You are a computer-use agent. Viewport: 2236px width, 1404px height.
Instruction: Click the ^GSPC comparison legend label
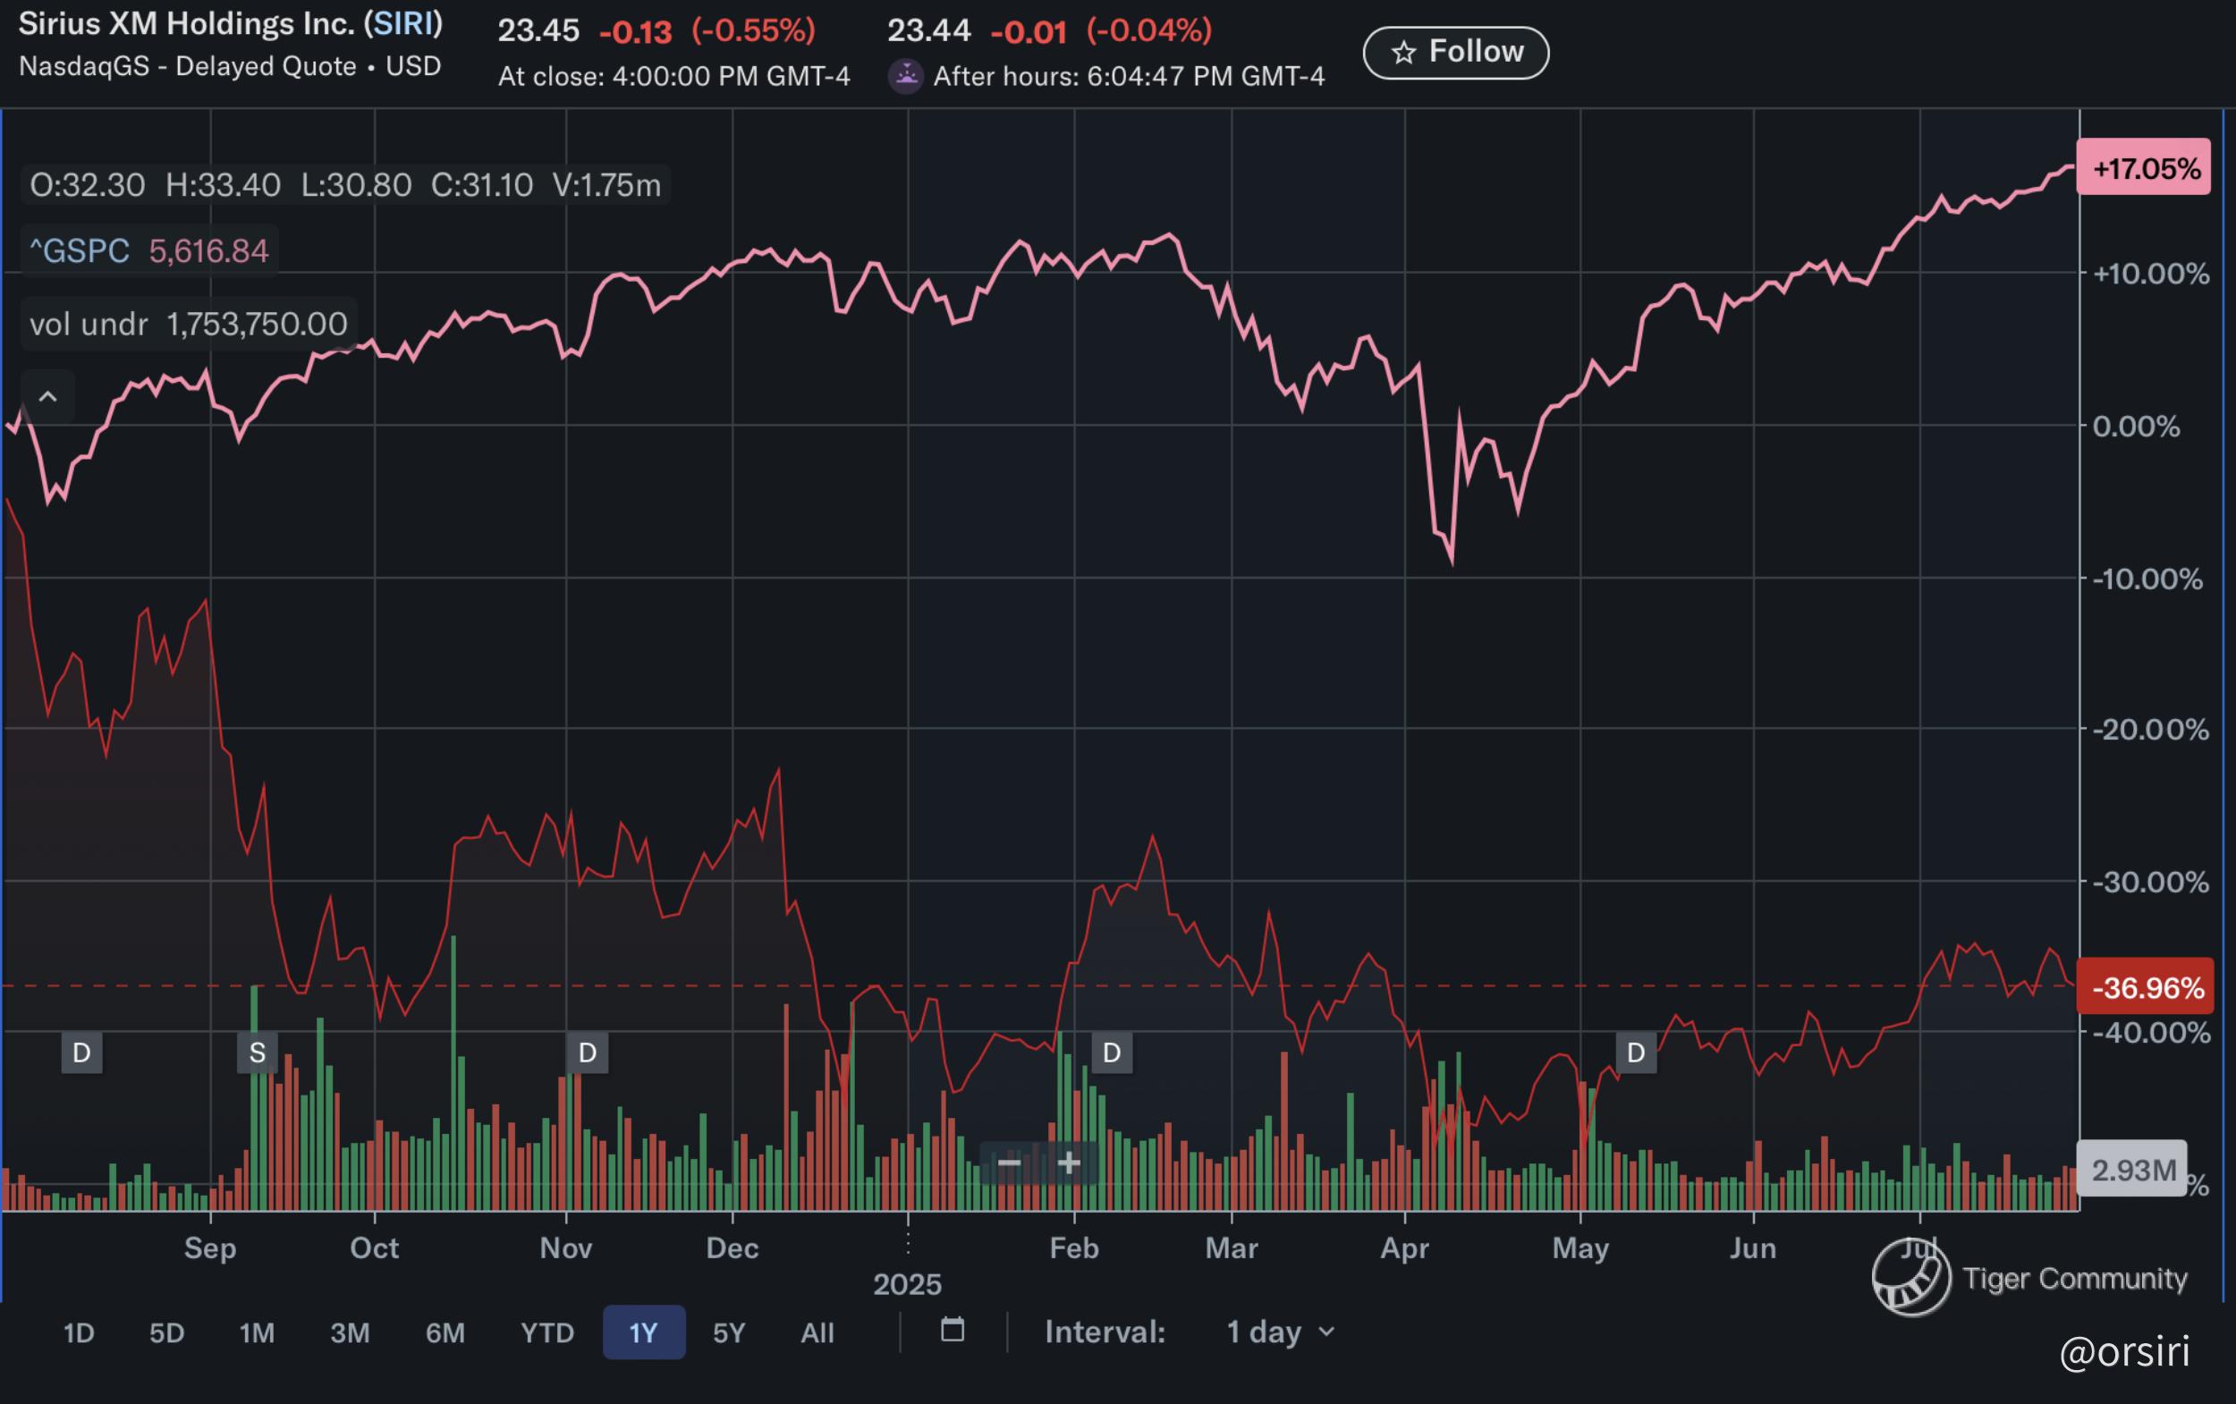click(80, 250)
